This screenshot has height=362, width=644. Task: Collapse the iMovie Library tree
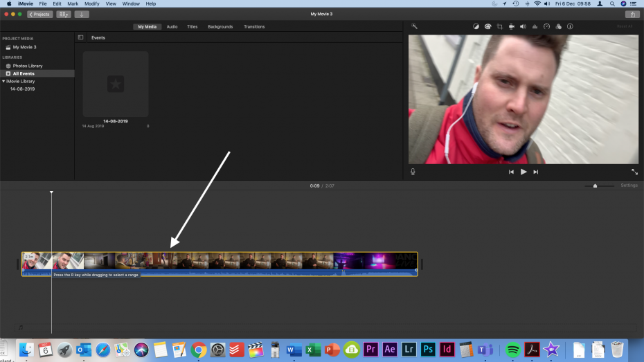point(3,81)
